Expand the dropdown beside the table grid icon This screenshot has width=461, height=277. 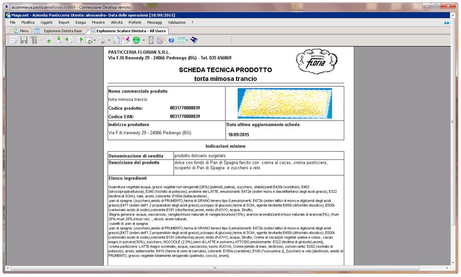187,40
